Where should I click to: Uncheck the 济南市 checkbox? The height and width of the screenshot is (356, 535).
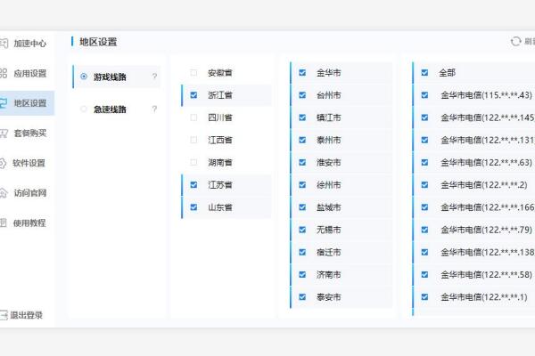pyautogui.click(x=302, y=275)
